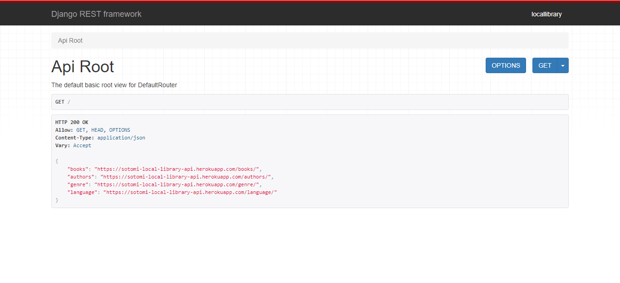Image resolution: width=620 pixels, height=283 pixels.
Task: Click the HTTP 200 OK status line
Action: point(72,122)
